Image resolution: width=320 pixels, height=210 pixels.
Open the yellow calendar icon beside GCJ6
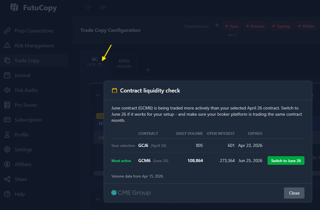100,65
